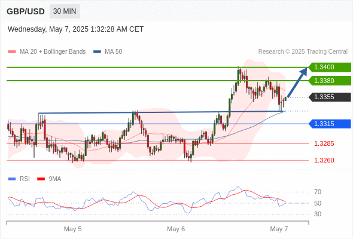This screenshot has height=239, width=353.
Task: Click the May 6 date axis label
Action: pos(176,229)
